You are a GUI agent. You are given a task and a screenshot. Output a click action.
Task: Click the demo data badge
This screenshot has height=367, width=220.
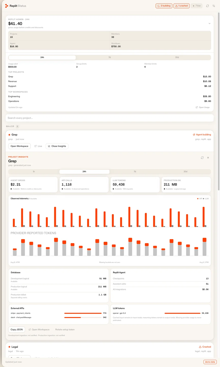coord(210,362)
